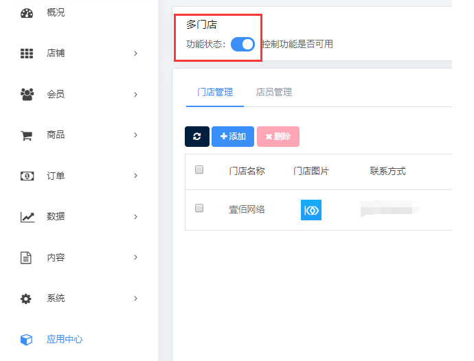The width and height of the screenshot is (474, 361).
Task: Expand the 会员 menu chevron
Action: (135, 94)
